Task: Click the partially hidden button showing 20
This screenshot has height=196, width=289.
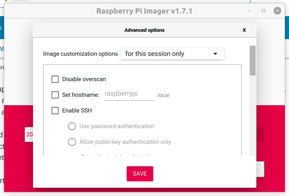Action: [29, 135]
